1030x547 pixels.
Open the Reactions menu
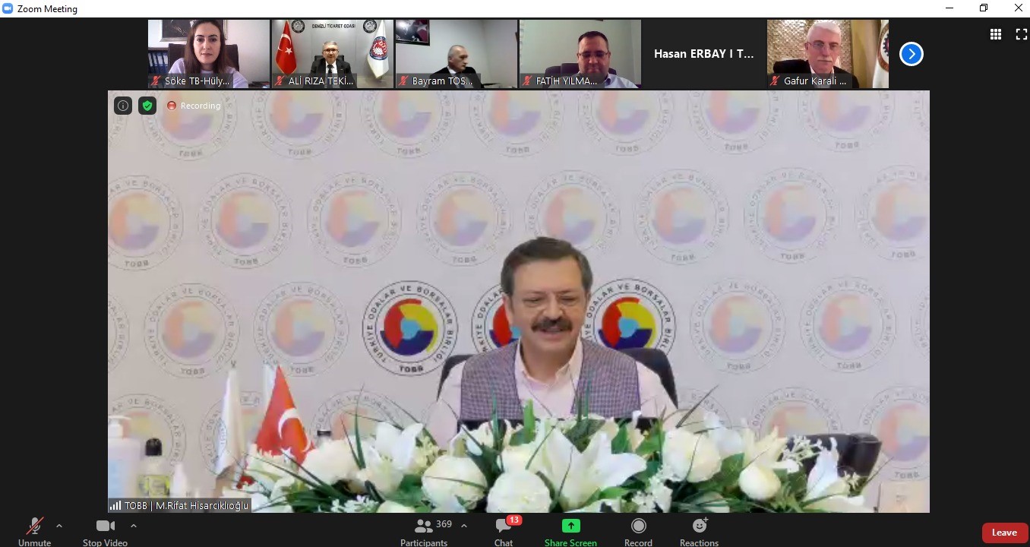point(699,531)
